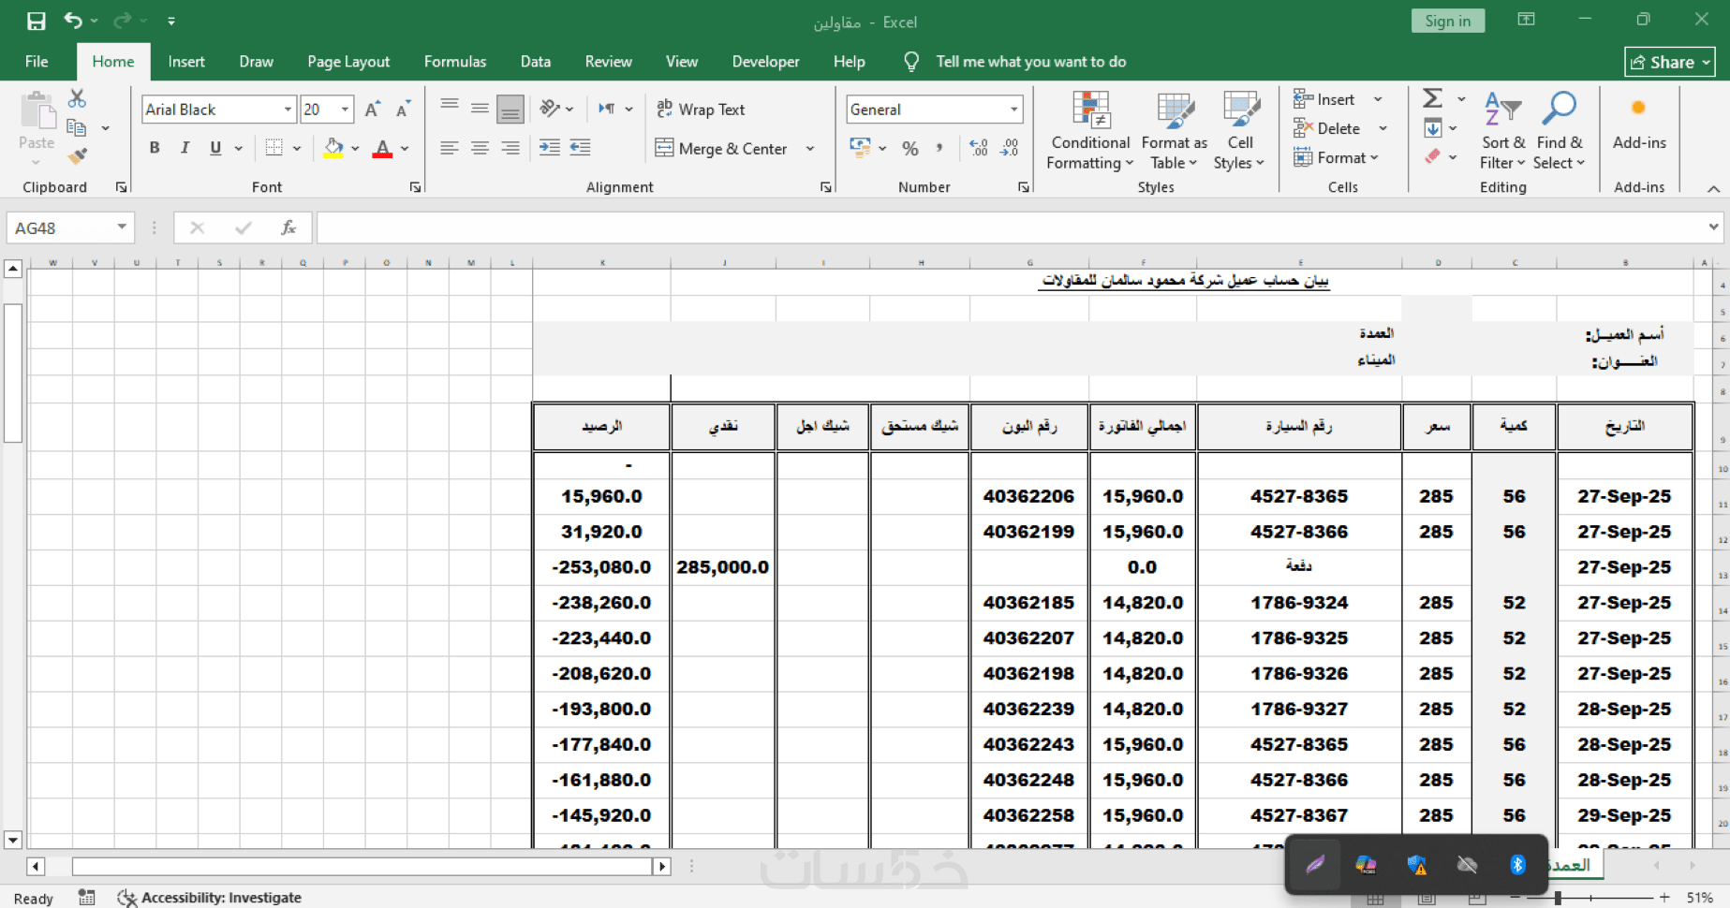Apply borders using the Borders icon
Image resolution: width=1730 pixels, height=908 pixels.
pyautogui.click(x=274, y=148)
